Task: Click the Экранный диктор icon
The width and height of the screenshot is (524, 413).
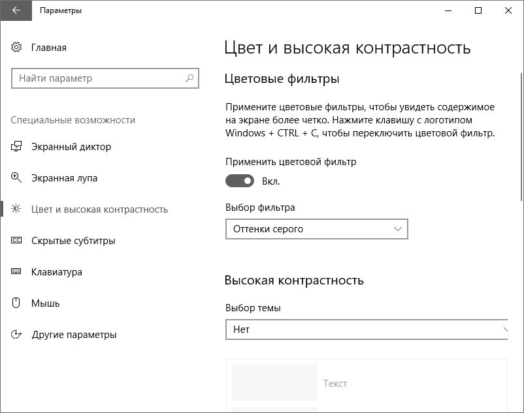Action: tap(16, 146)
